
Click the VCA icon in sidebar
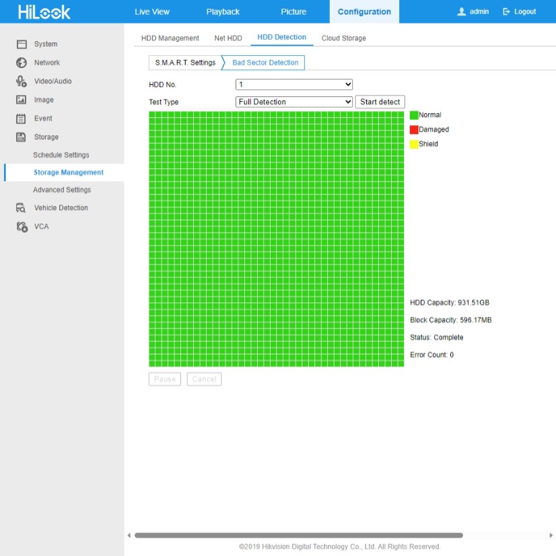(x=21, y=227)
